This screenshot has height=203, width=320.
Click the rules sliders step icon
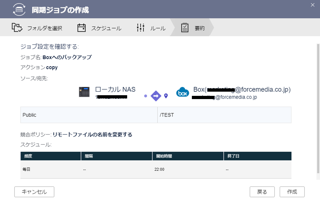click(x=141, y=28)
